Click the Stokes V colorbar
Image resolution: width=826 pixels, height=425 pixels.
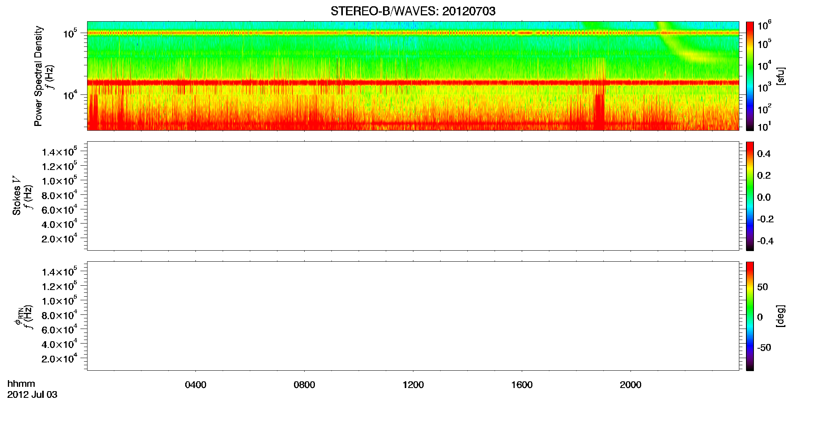pyautogui.click(x=750, y=196)
